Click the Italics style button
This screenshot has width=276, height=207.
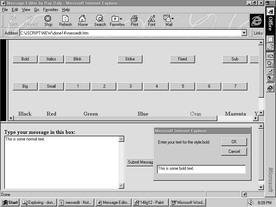click(51, 59)
